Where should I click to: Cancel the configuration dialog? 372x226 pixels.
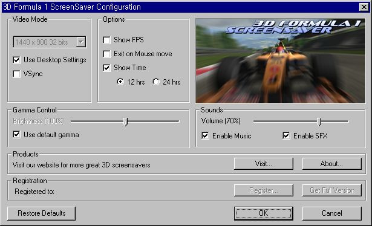331,213
